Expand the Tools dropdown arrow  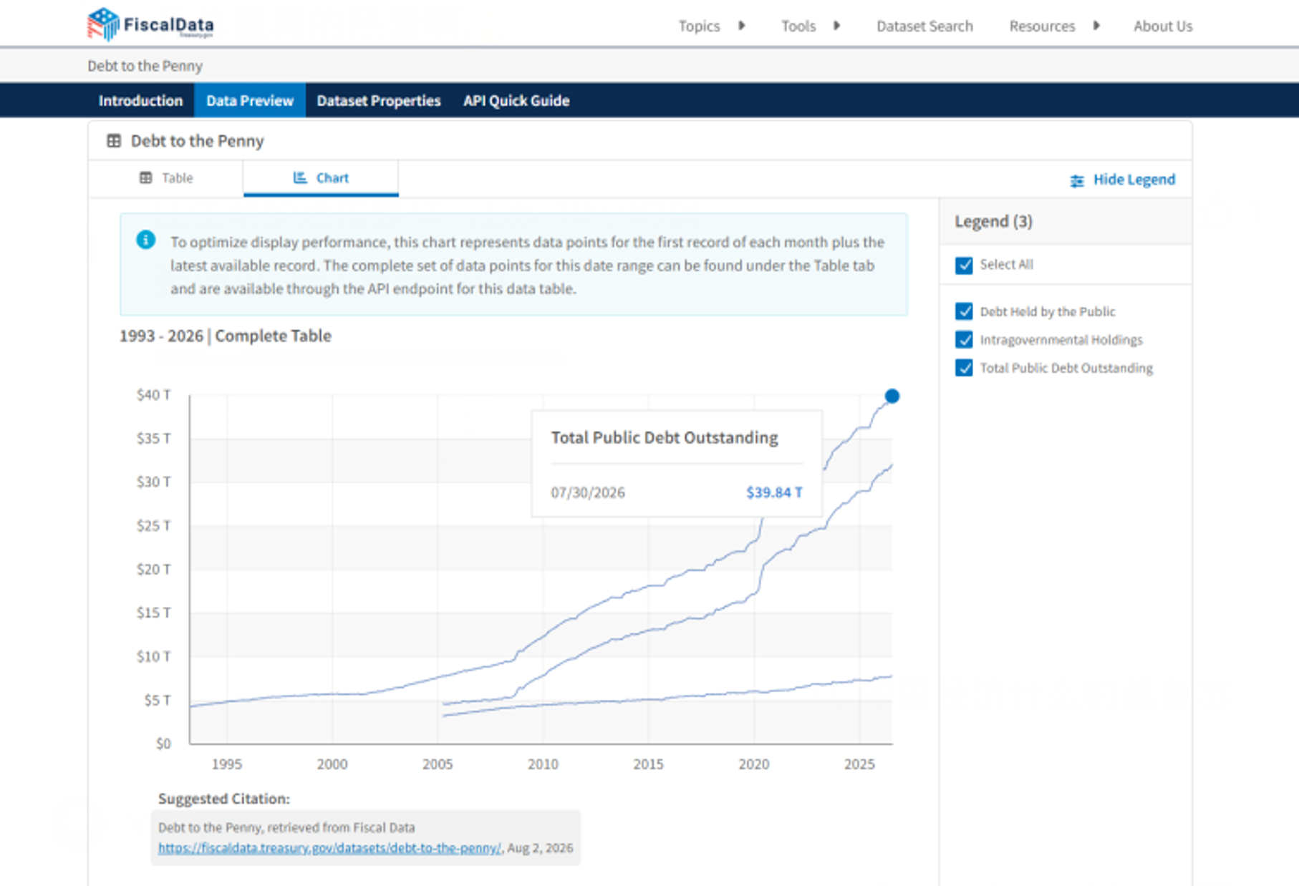(x=836, y=26)
